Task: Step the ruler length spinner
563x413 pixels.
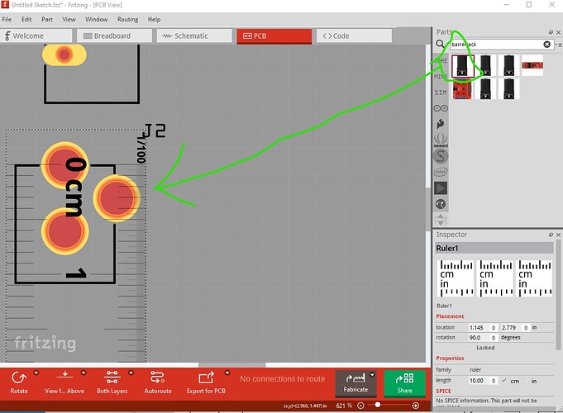Action: [494, 381]
